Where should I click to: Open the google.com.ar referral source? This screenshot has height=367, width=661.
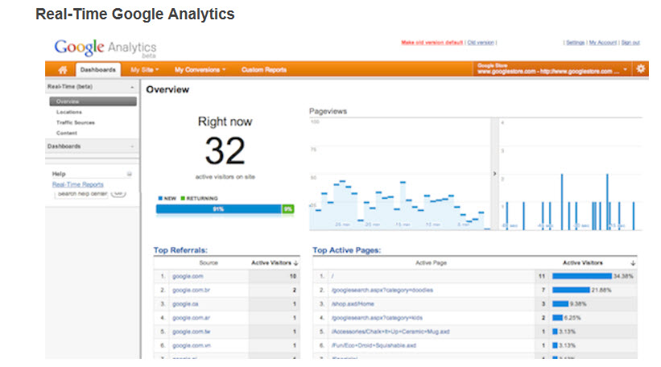tap(191, 318)
